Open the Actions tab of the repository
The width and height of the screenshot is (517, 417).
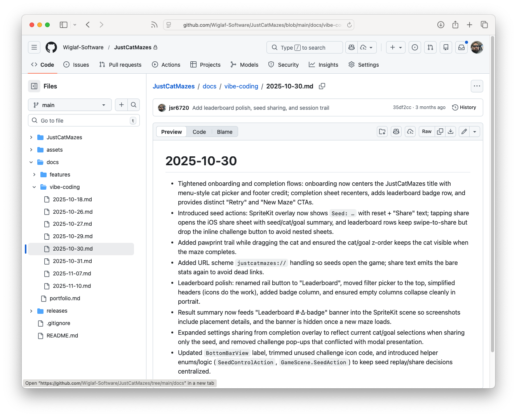(166, 65)
